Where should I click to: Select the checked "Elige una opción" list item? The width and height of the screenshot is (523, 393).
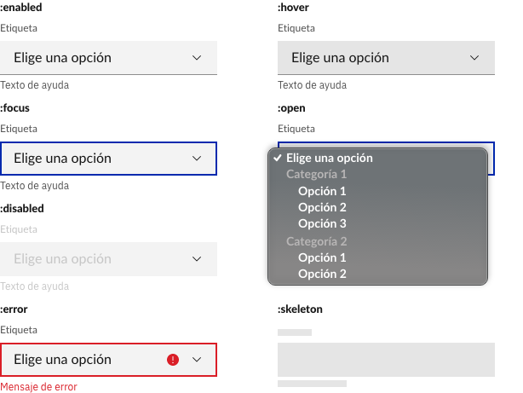(x=330, y=158)
